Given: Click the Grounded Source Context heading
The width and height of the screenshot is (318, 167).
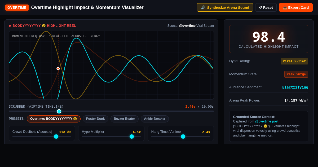Looking at the screenshot, I should (254, 117).
